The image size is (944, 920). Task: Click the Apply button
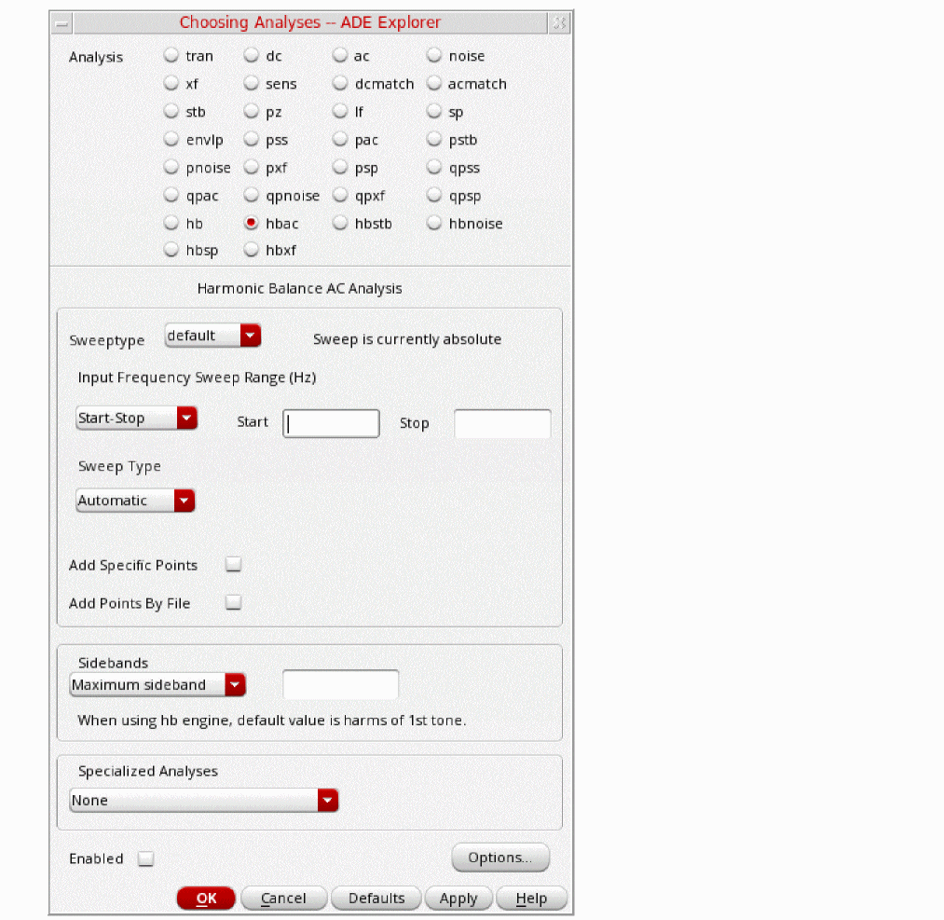click(x=458, y=899)
